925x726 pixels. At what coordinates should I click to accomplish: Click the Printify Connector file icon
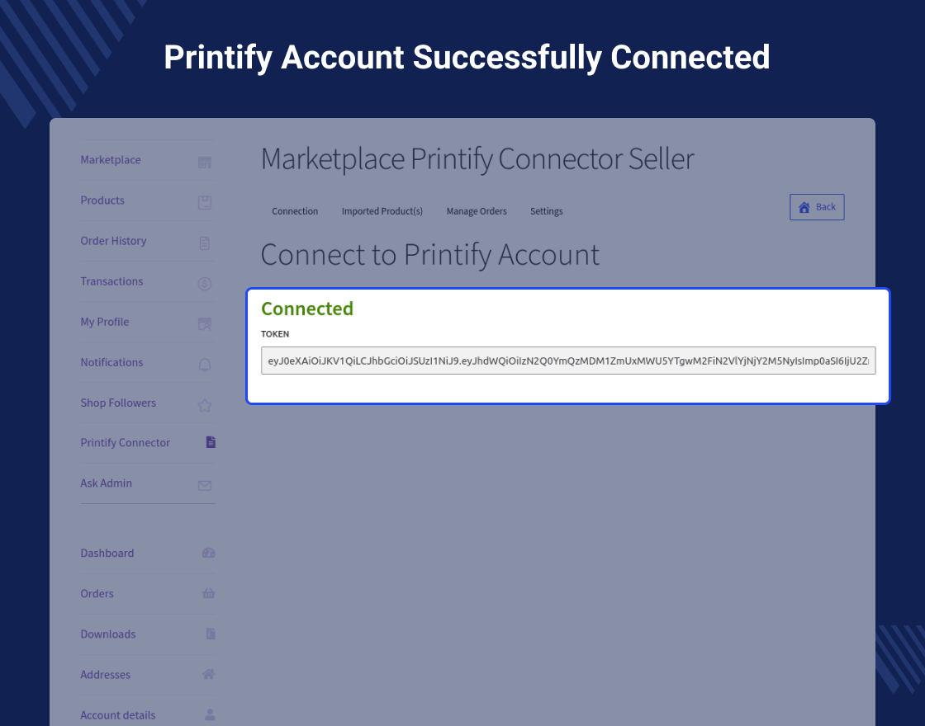[x=211, y=442]
